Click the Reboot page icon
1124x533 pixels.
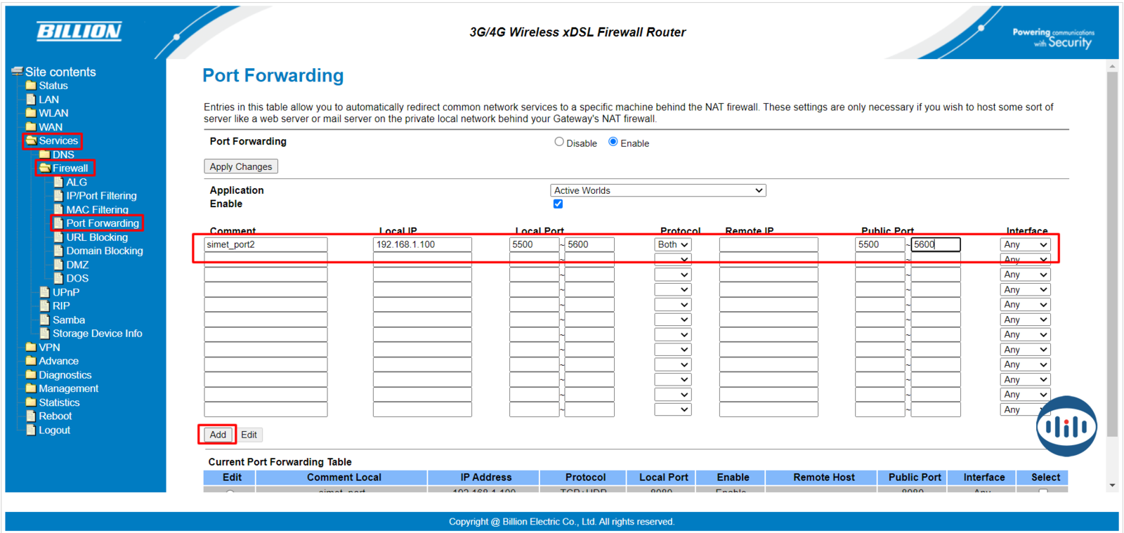pos(31,416)
